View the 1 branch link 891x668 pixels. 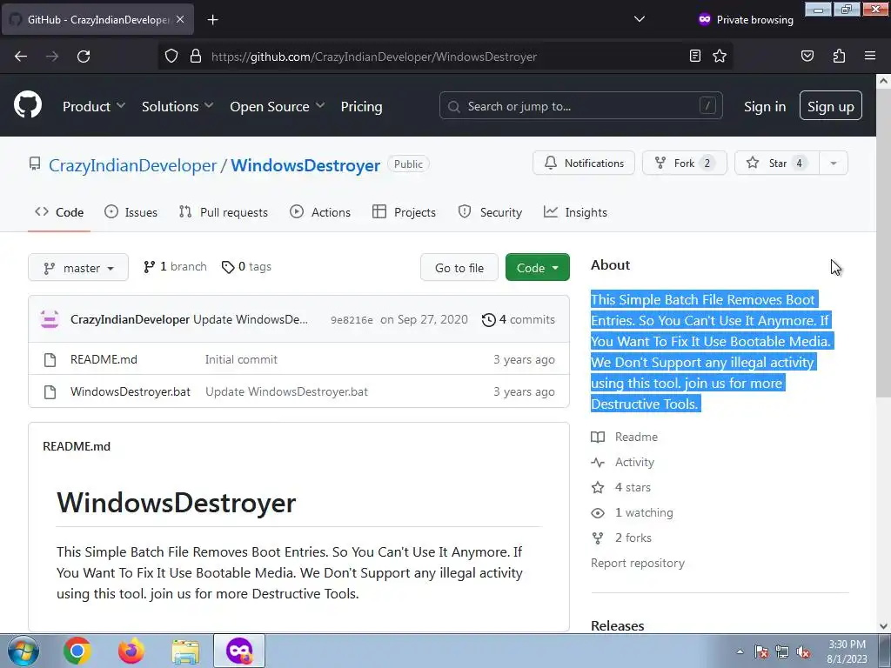(x=175, y=267)
